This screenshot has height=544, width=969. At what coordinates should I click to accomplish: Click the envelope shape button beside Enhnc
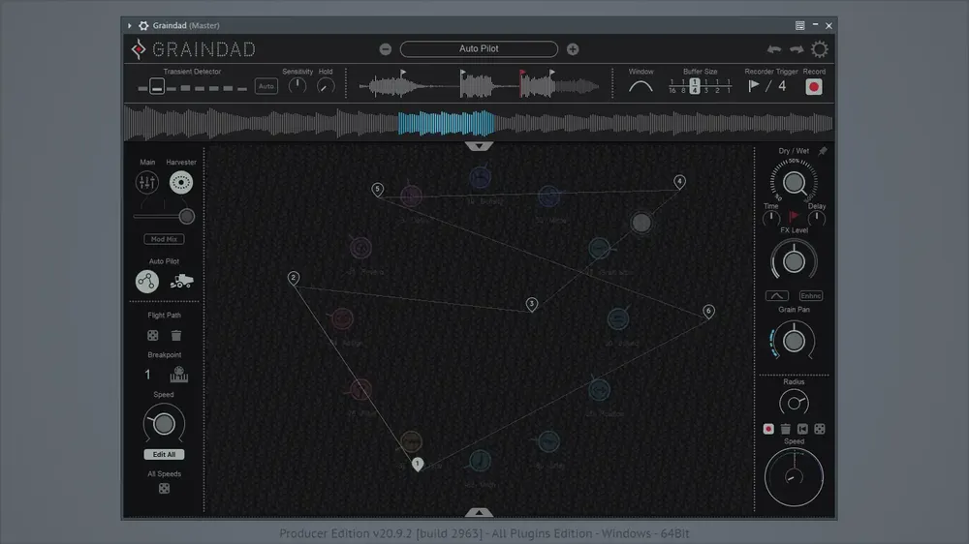point(777,296)
